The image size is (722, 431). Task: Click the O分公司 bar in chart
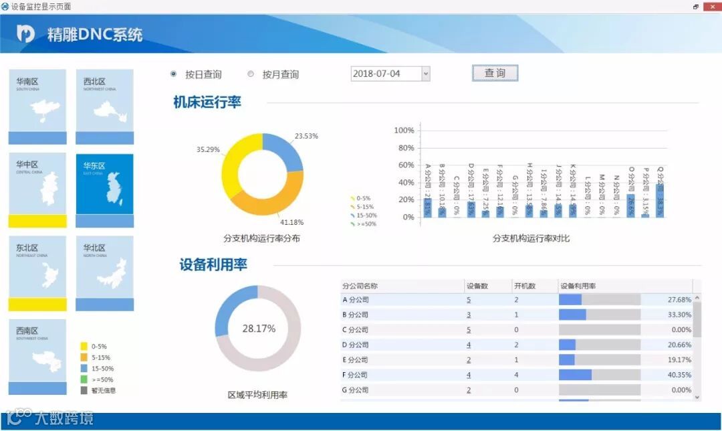point(631,205)
